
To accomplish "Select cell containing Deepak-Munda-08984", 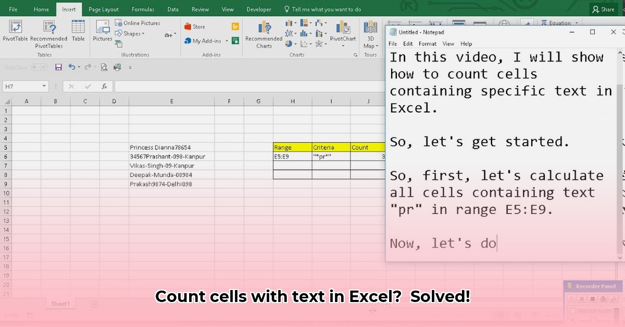I will click(x=171, y=175).
